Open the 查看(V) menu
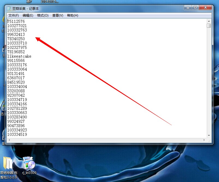 (x=58, y=15)
